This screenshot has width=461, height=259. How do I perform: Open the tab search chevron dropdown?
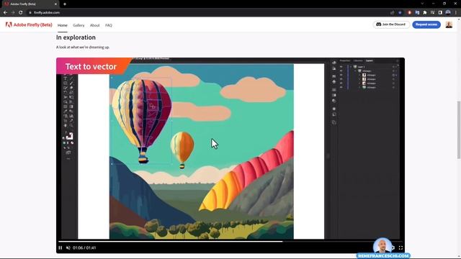pyautogui.click(x=422, y=4)
